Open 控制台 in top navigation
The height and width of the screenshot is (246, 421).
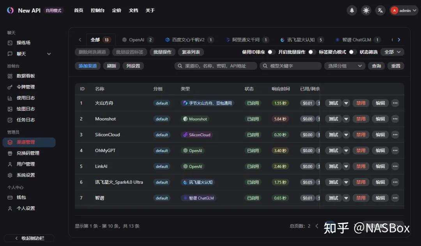(97, 11)
